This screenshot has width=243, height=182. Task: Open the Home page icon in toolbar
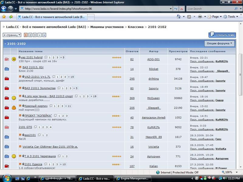point(179,17)
